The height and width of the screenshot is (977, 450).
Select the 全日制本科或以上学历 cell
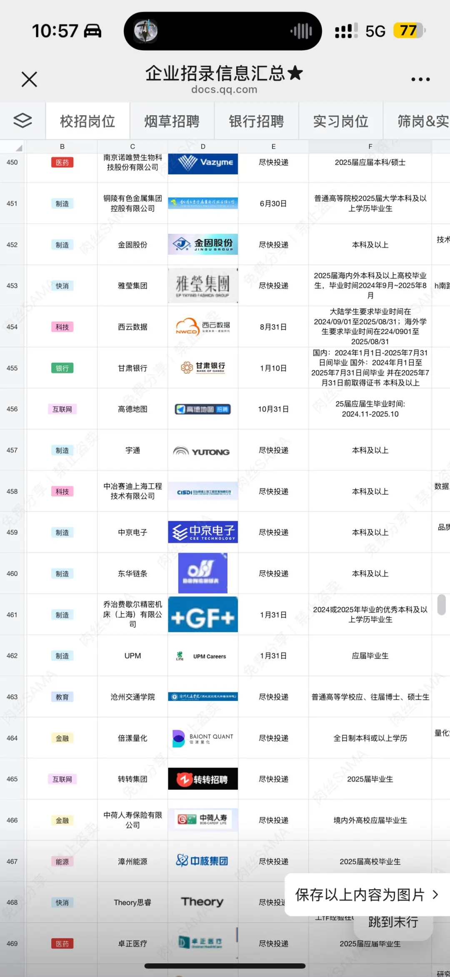(370, 738)
